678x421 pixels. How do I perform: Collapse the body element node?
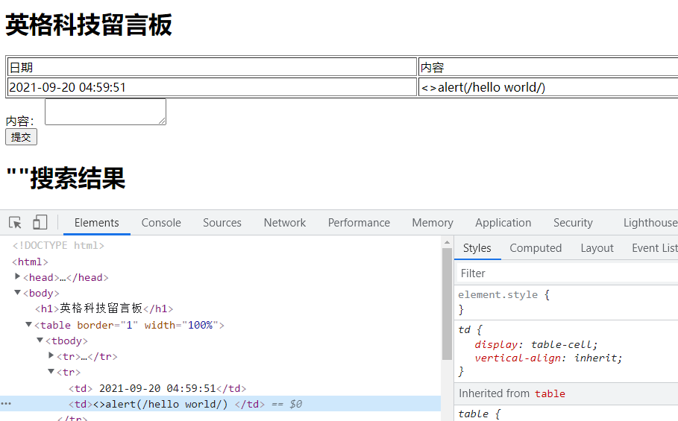(18, 293)
